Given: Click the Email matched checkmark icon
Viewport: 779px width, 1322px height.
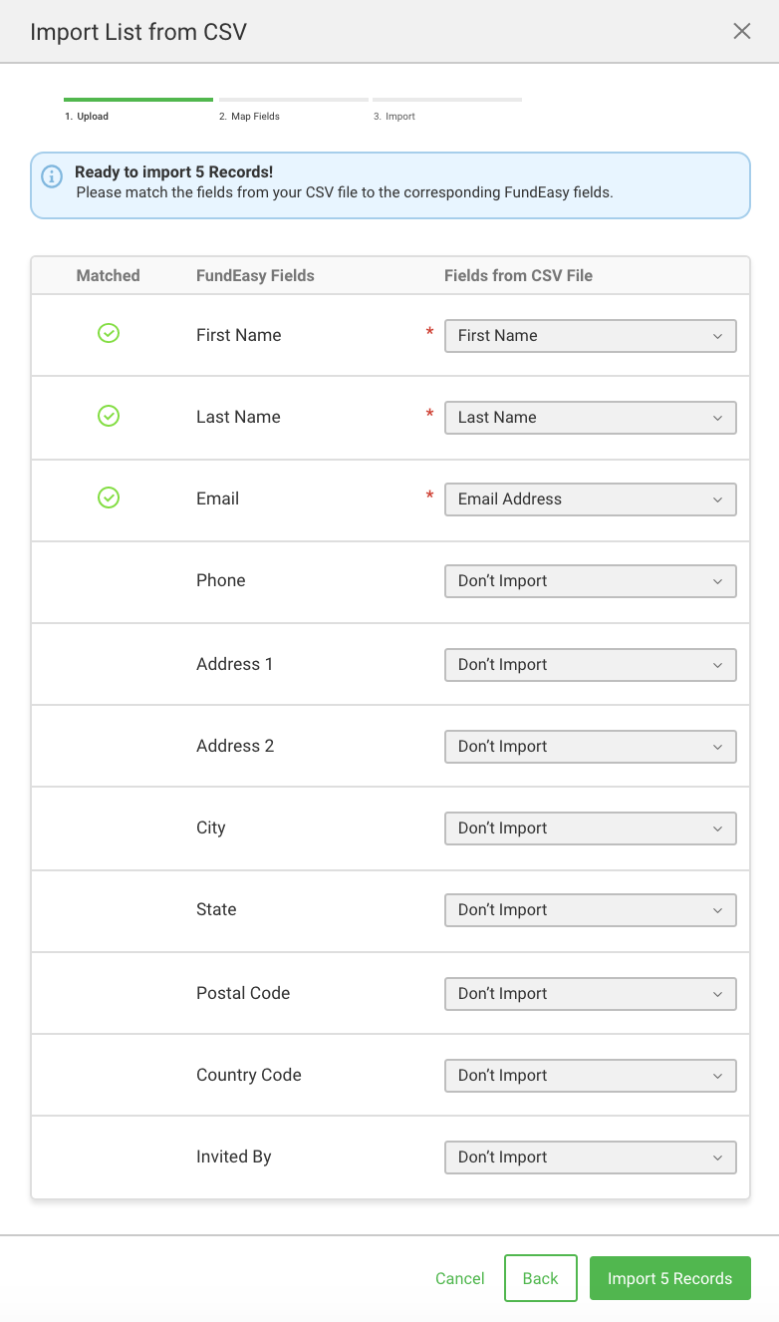Looking at the screenshot, I should (x=109, y=496).
